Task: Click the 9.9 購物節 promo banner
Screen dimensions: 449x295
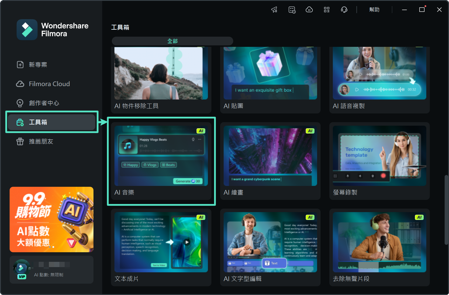Action: pos(52,219)
